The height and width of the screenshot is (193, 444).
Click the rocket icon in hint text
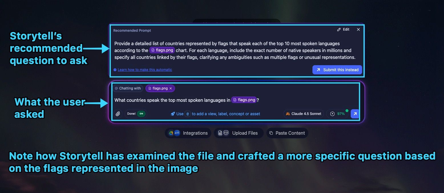tap(173, 114)
